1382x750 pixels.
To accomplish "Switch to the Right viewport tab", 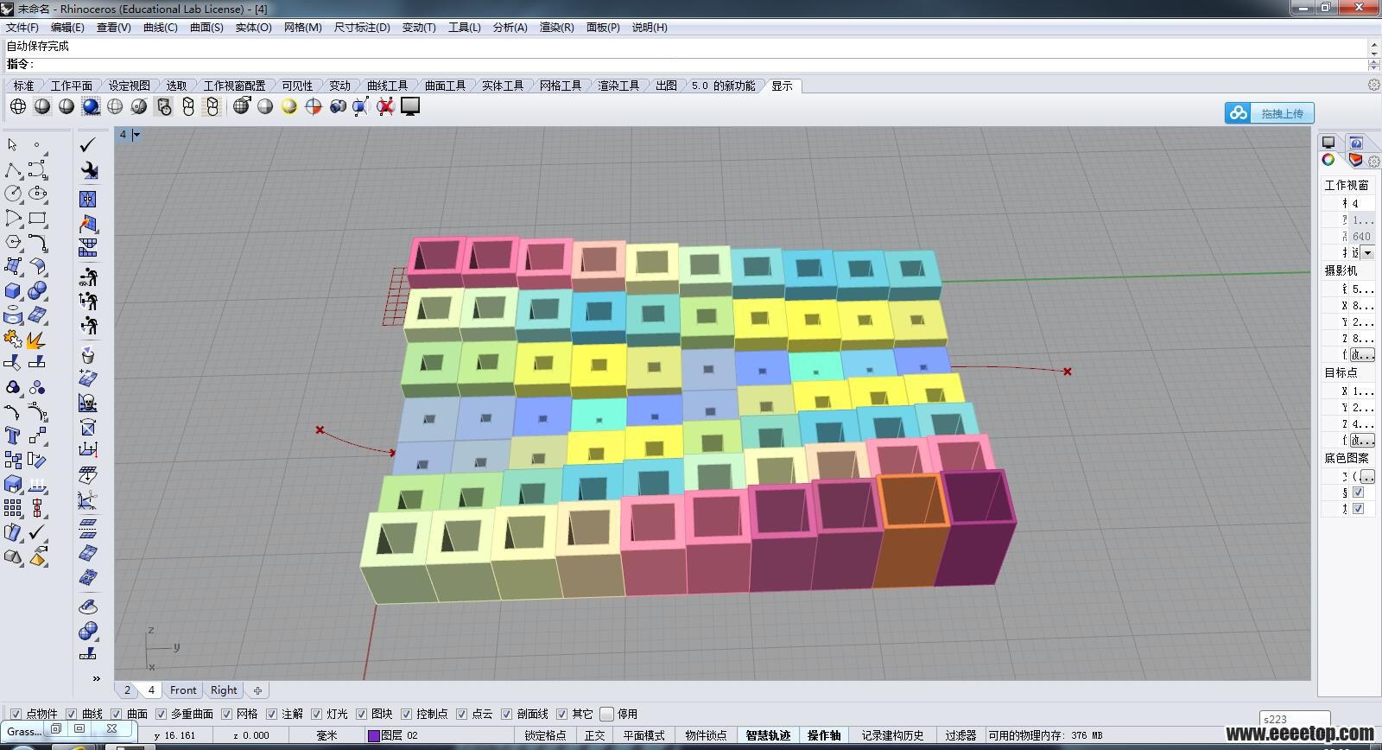I will [x=224, y=690].
